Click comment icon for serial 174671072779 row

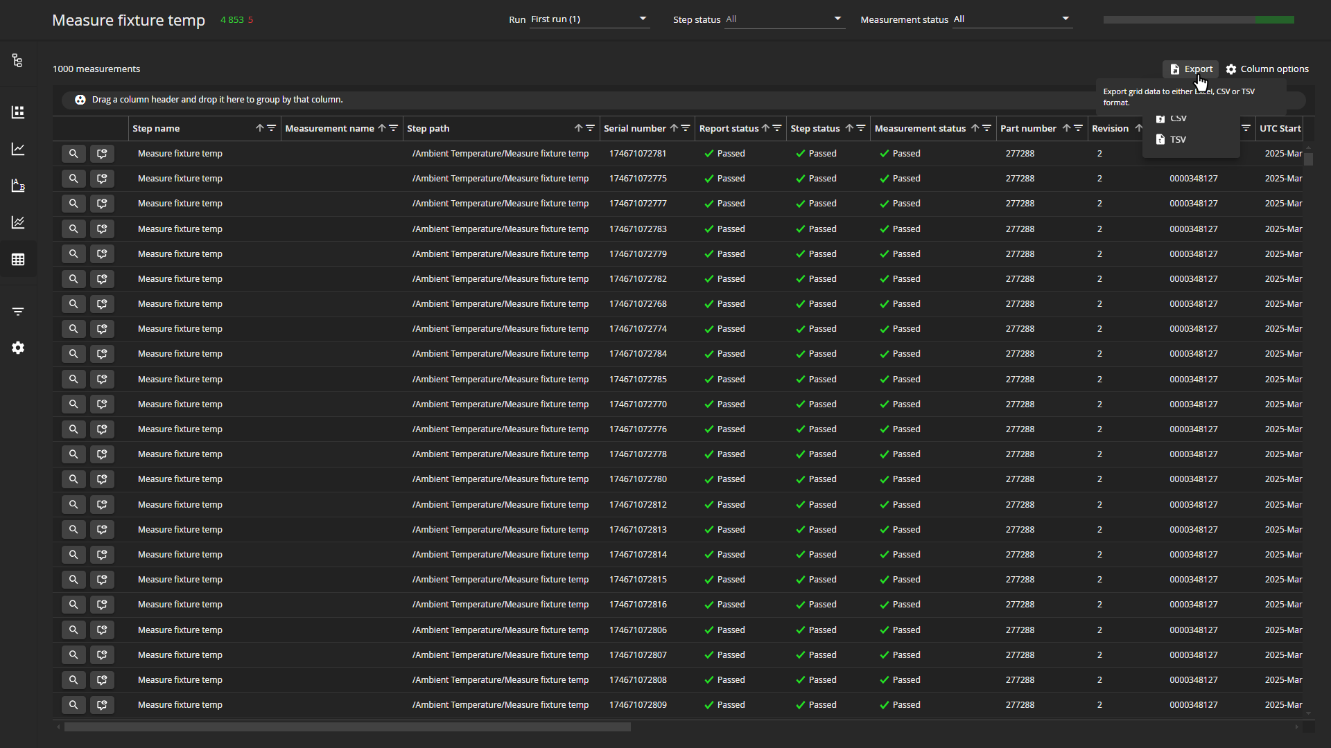102,254
